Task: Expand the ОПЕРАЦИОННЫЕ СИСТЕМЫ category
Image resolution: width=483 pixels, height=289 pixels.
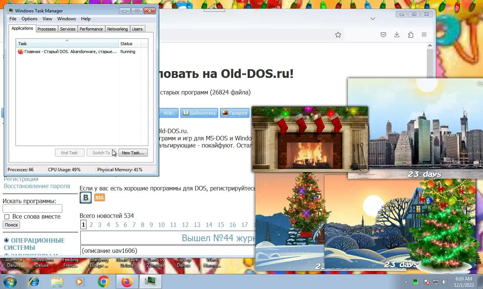Action: pos(6,240)
